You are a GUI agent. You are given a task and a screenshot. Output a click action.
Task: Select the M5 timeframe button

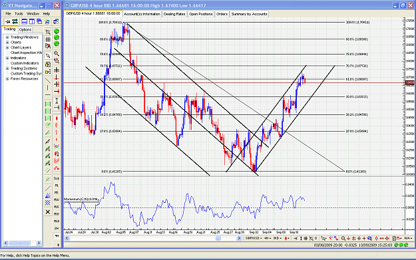(57, 193)
